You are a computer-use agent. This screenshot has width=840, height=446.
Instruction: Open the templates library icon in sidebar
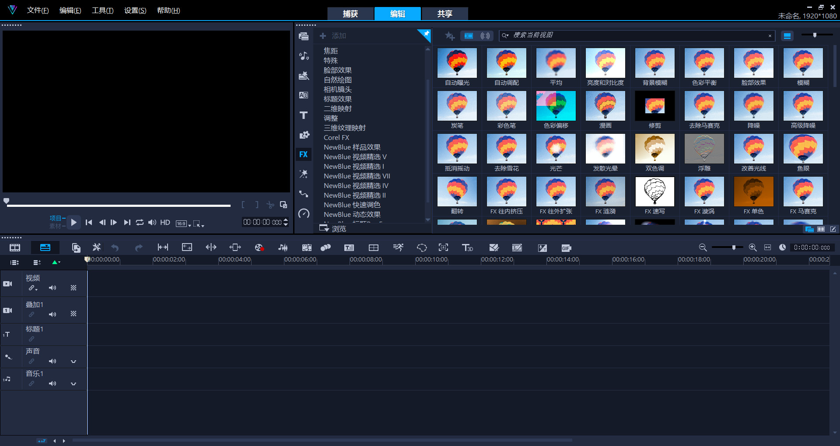(304, 76)
